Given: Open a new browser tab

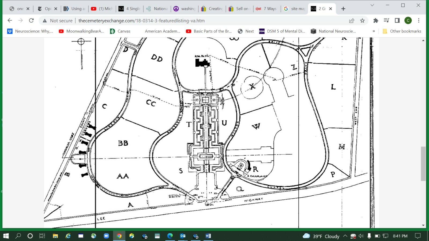Looking at the screenshot, I should [343, 9].
